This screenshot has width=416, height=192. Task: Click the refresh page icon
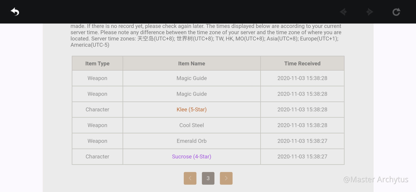coord(396,12)
